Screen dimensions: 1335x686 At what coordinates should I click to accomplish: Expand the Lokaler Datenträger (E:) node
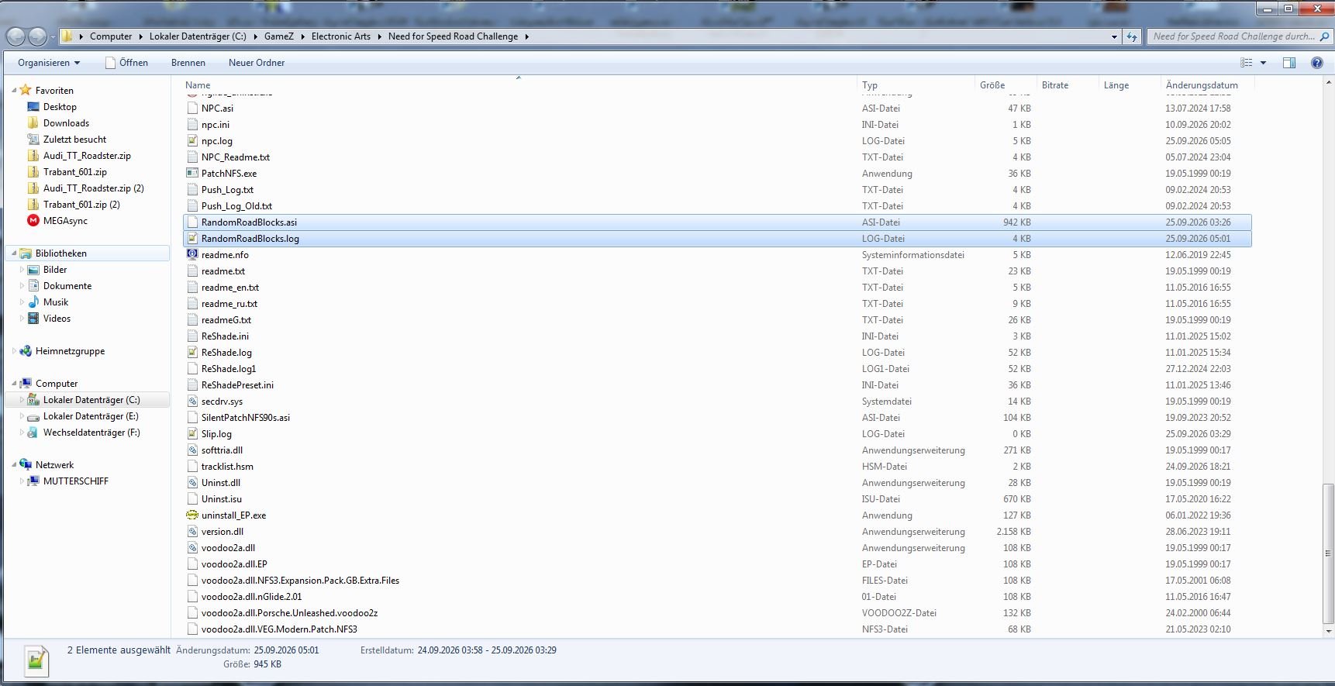[x=22, y=416]
